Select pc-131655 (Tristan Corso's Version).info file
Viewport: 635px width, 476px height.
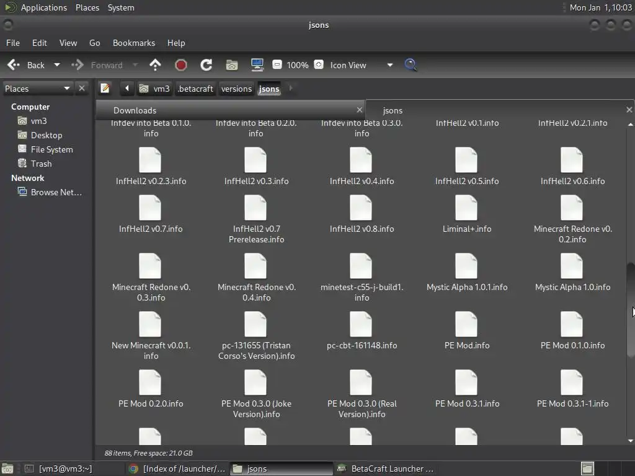[255, 325]
